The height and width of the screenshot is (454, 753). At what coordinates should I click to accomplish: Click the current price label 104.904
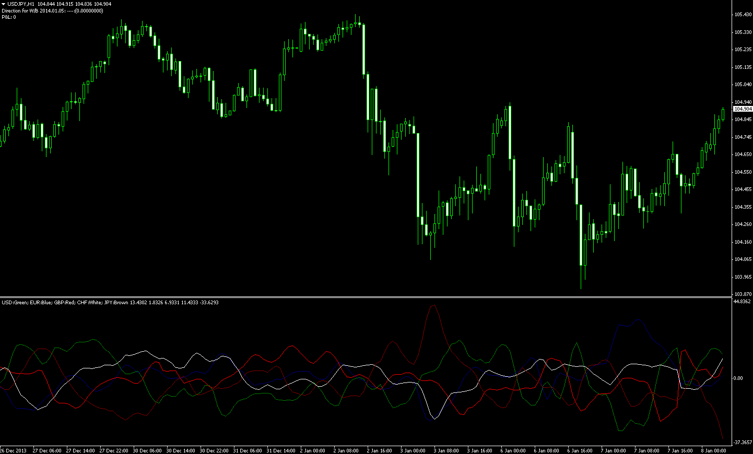(x=743, y=109)
